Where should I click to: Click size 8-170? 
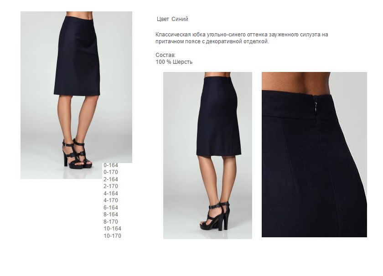point(111,222)
